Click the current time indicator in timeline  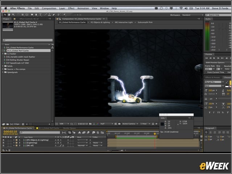(x=155, y=134)
